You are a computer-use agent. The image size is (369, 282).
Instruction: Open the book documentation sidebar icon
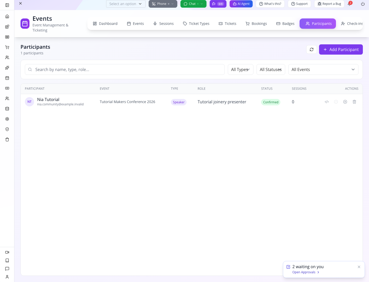7,260
